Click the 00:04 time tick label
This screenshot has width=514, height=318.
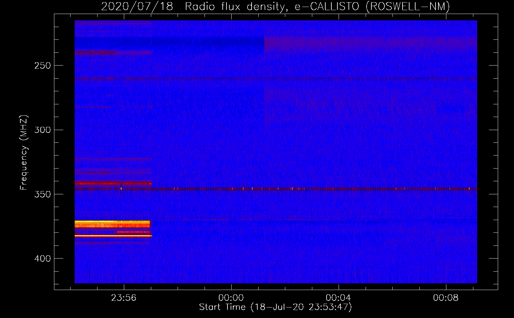point(339,298)
